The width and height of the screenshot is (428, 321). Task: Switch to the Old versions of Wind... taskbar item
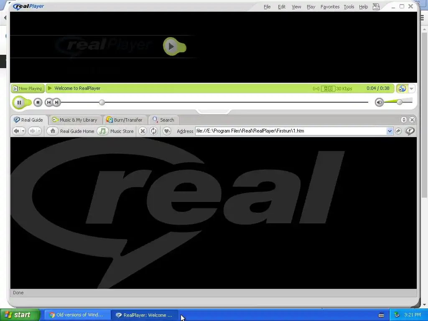[x=77, y=315]
